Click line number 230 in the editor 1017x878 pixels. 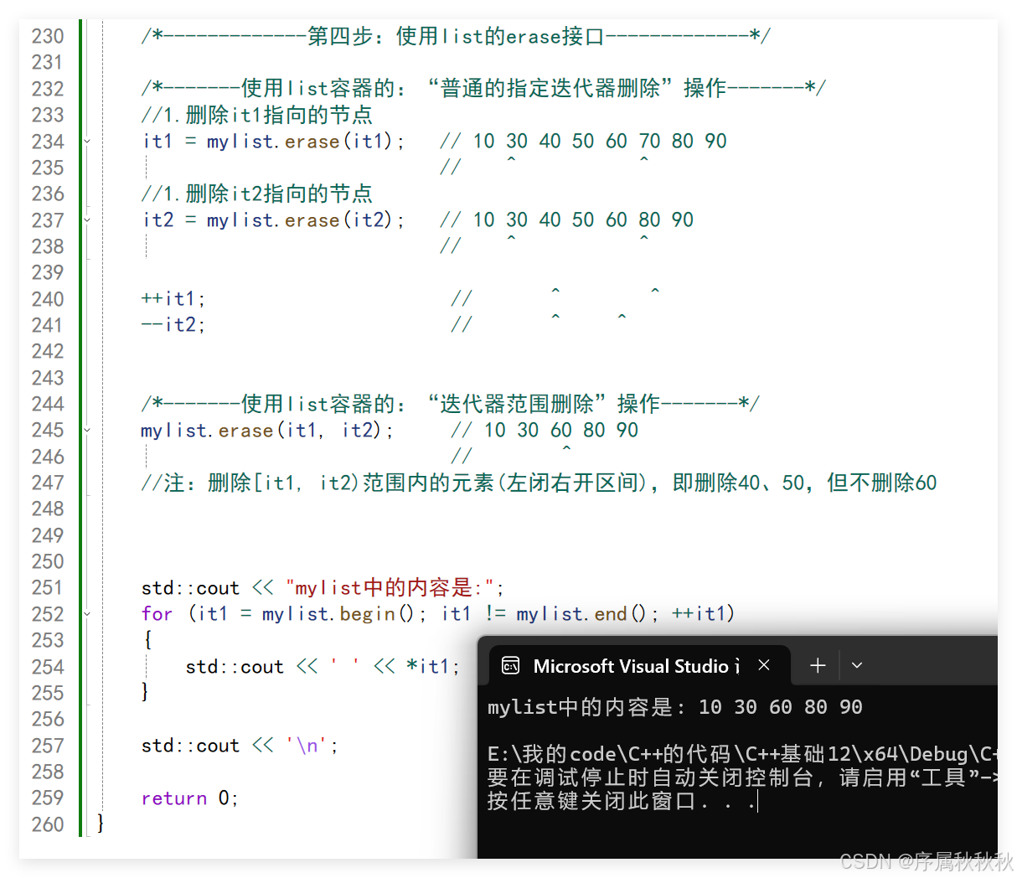pyautogui.click(x=48, y=35)
